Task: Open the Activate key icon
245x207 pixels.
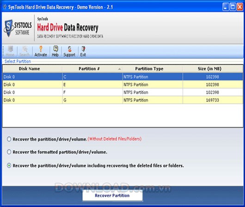Action: 41,51
